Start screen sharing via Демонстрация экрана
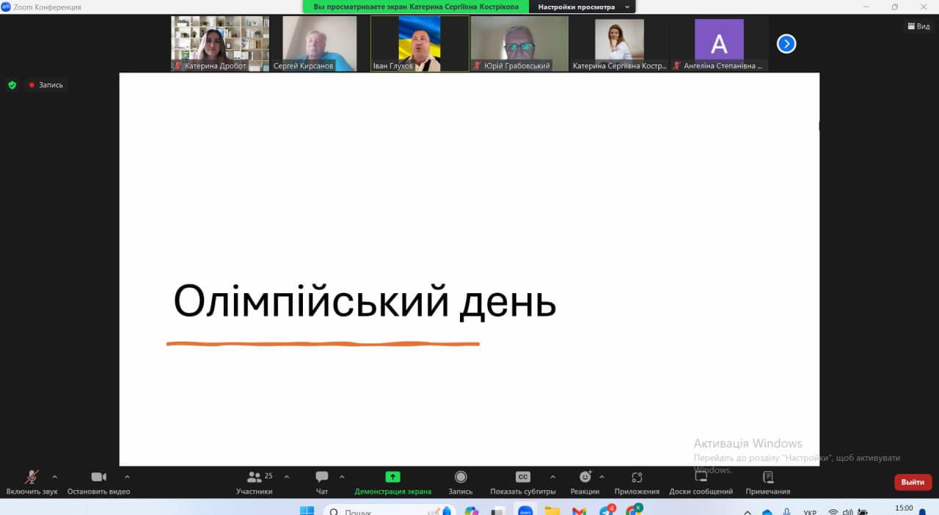This screenshot has height=515, width=939. (392, 477)
